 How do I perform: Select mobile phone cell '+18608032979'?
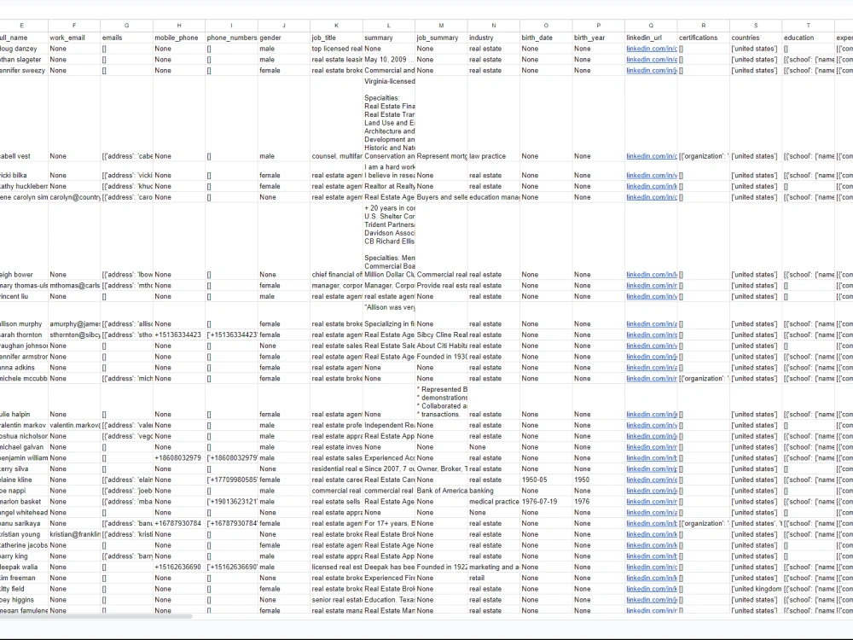pyautogui.click(x=179, y=458)
